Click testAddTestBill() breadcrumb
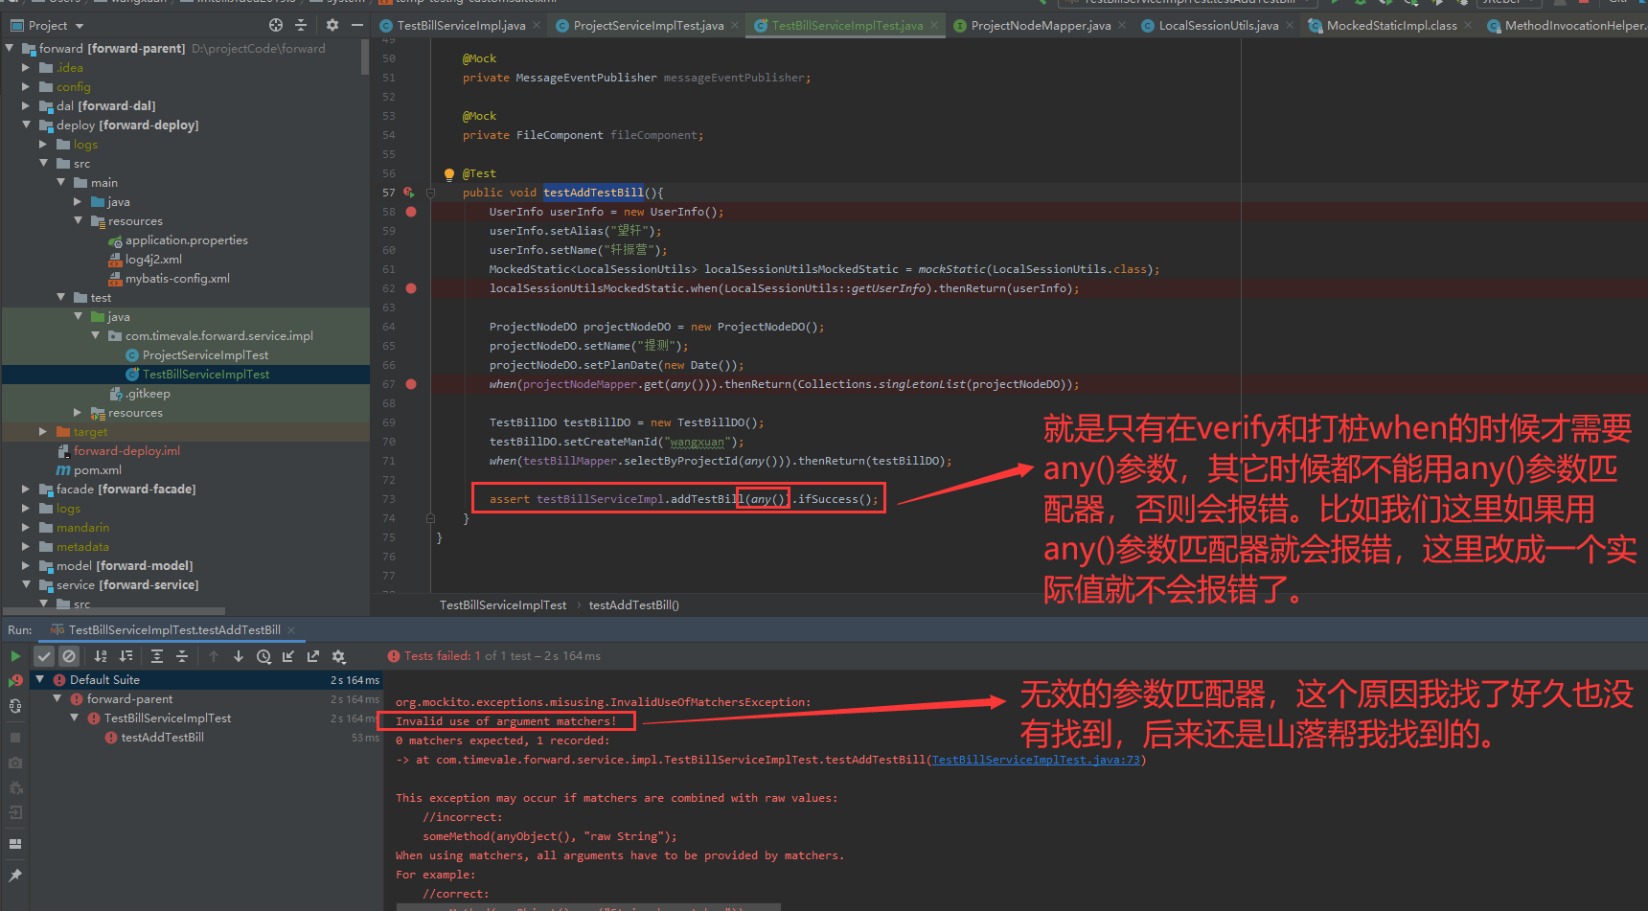Screen dimensions: 1648x911 633,604
